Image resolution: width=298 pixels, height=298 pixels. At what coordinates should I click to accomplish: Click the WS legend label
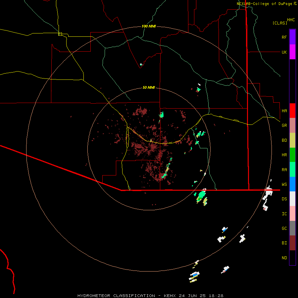284,184
